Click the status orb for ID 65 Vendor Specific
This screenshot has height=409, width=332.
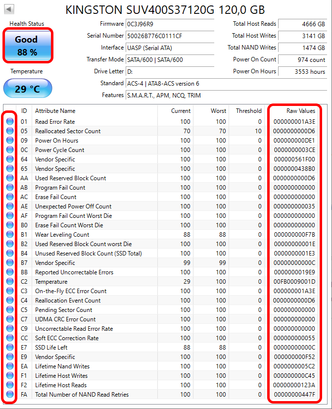10,168
